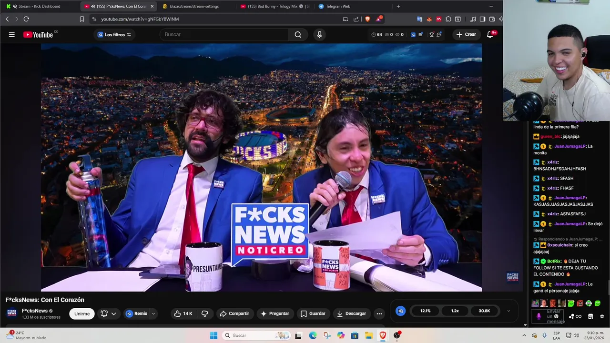Viewport: 610px width, 343px height.
Task: Click the share page icon in address bar
Action: click(x=356, y=19)
